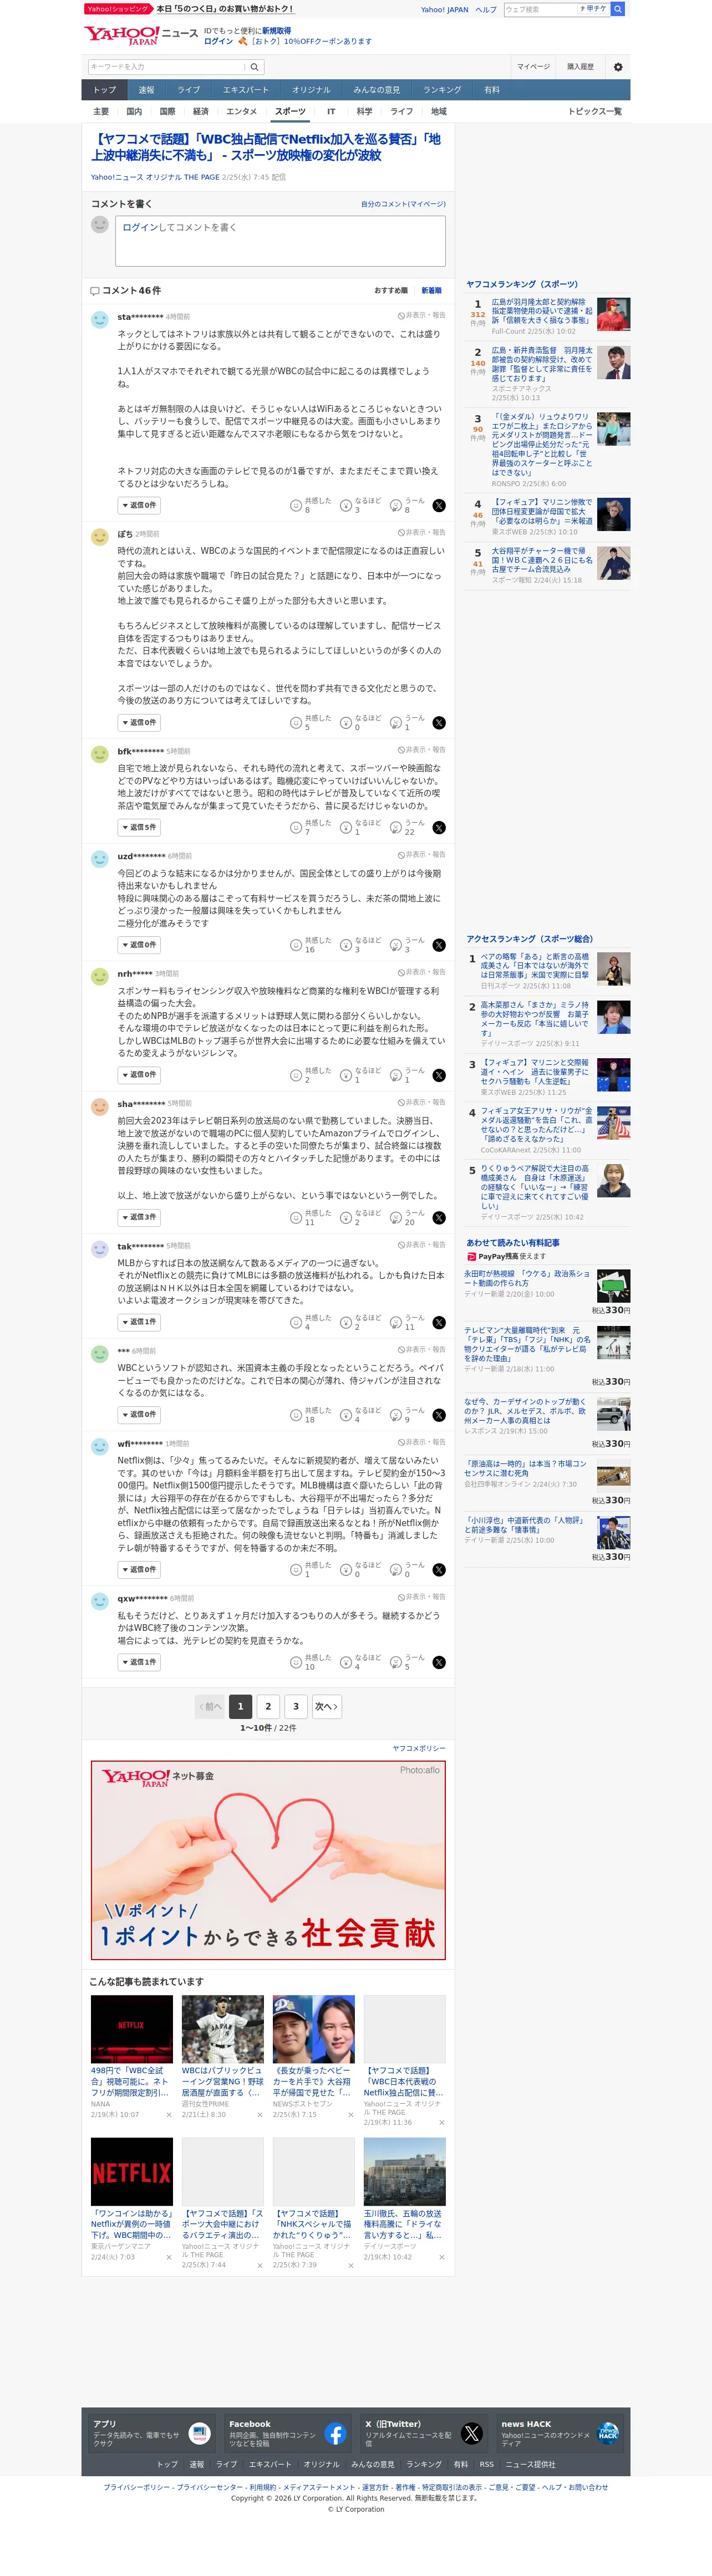
Task: Click the プライバシーポリシー footer link
Action: [x=136, y=2487]
